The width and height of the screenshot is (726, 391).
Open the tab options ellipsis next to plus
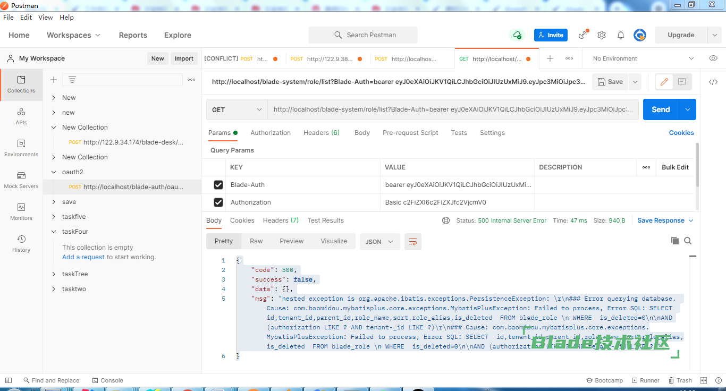click(x=569, y=58)
